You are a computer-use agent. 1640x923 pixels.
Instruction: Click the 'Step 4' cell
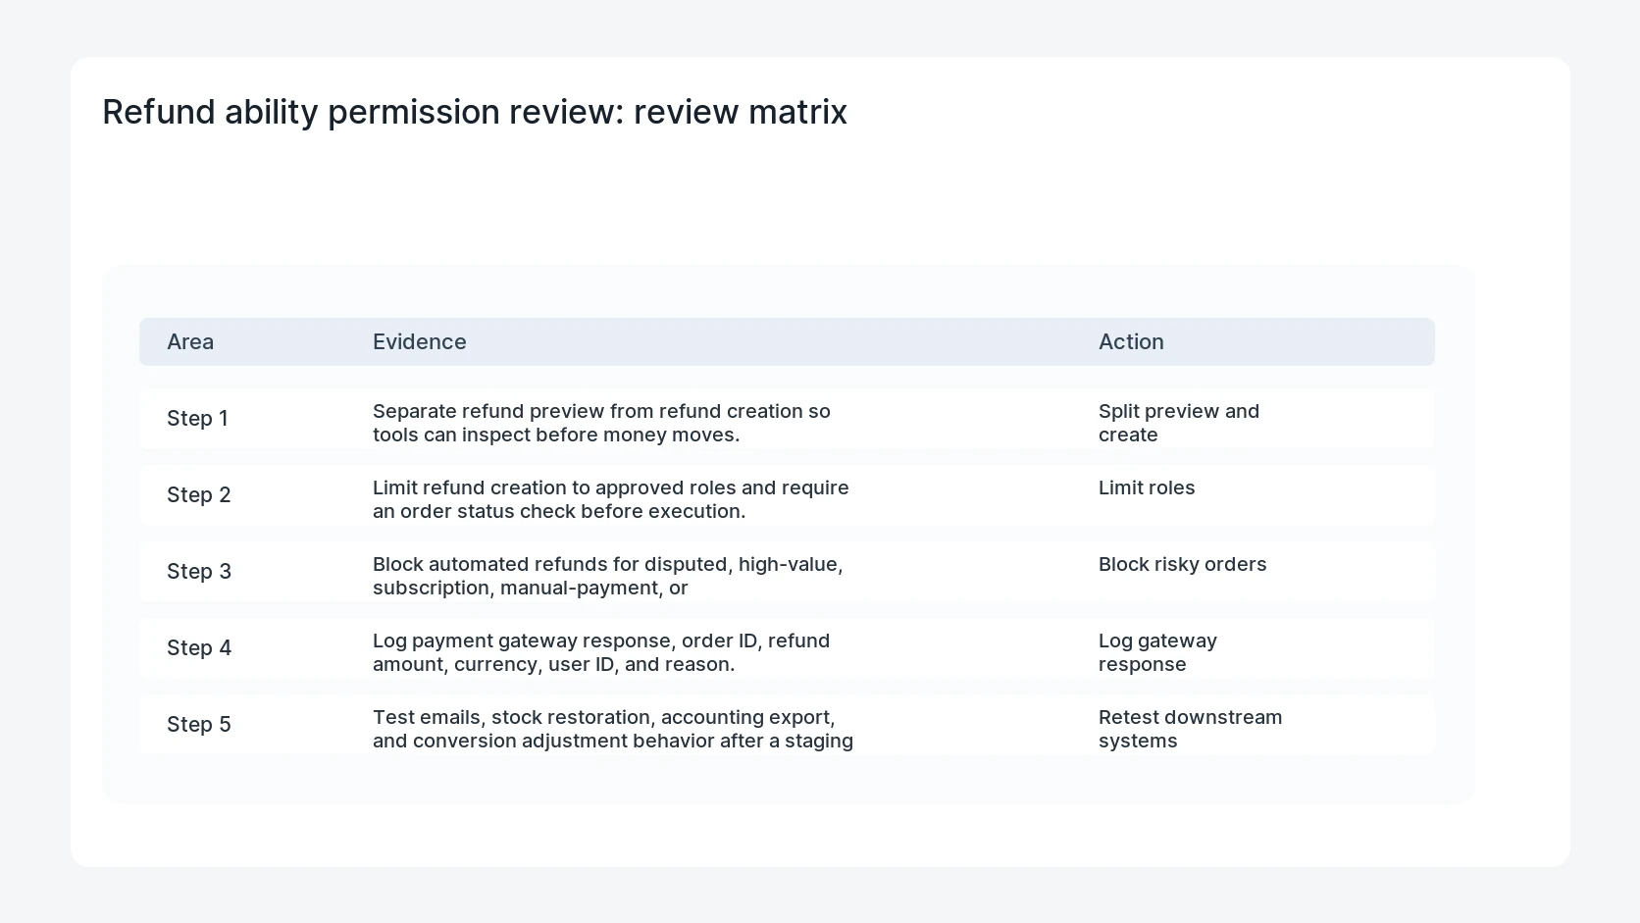click(199, 647)
